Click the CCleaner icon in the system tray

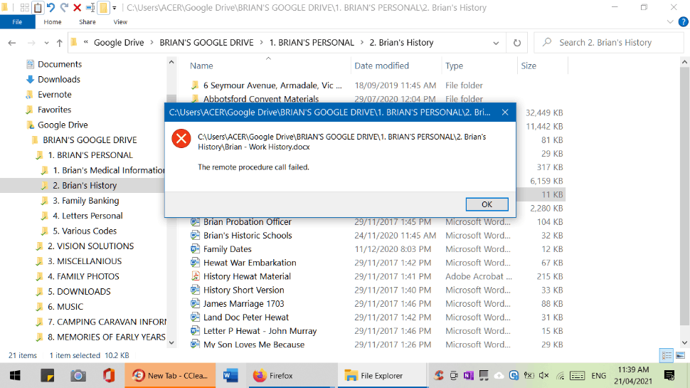[x=439, y=376]
